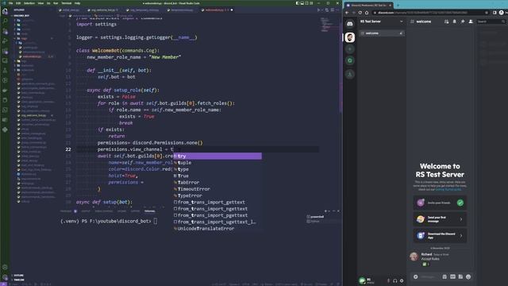Click the Send your first message card

pyautogui.click(x=440, y=219)
